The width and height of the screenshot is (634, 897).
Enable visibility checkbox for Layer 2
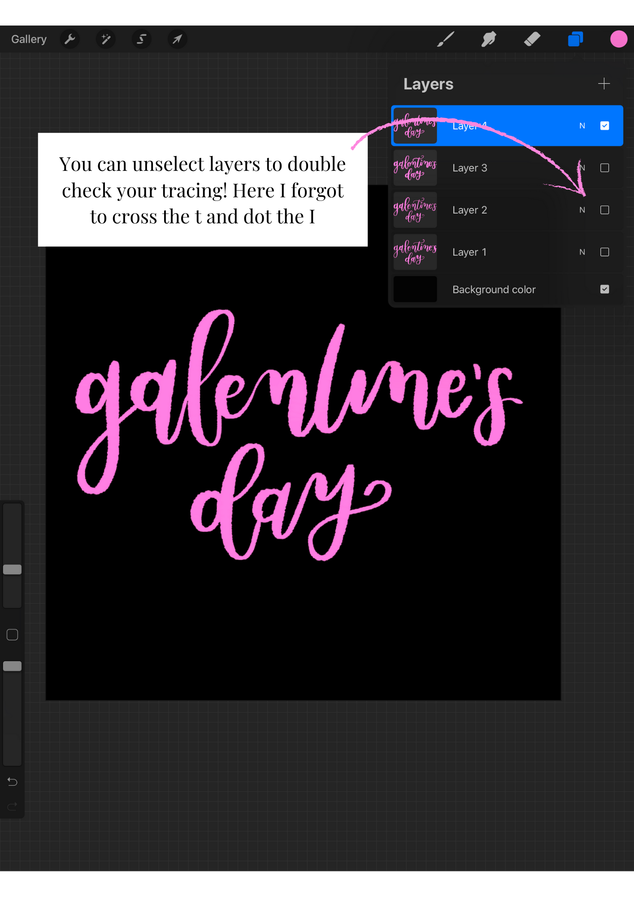[x=604, y=210]
